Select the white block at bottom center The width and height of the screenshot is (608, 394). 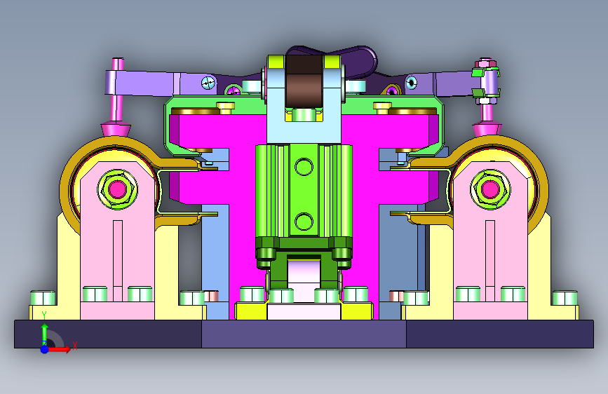click(x=304, y=311)
